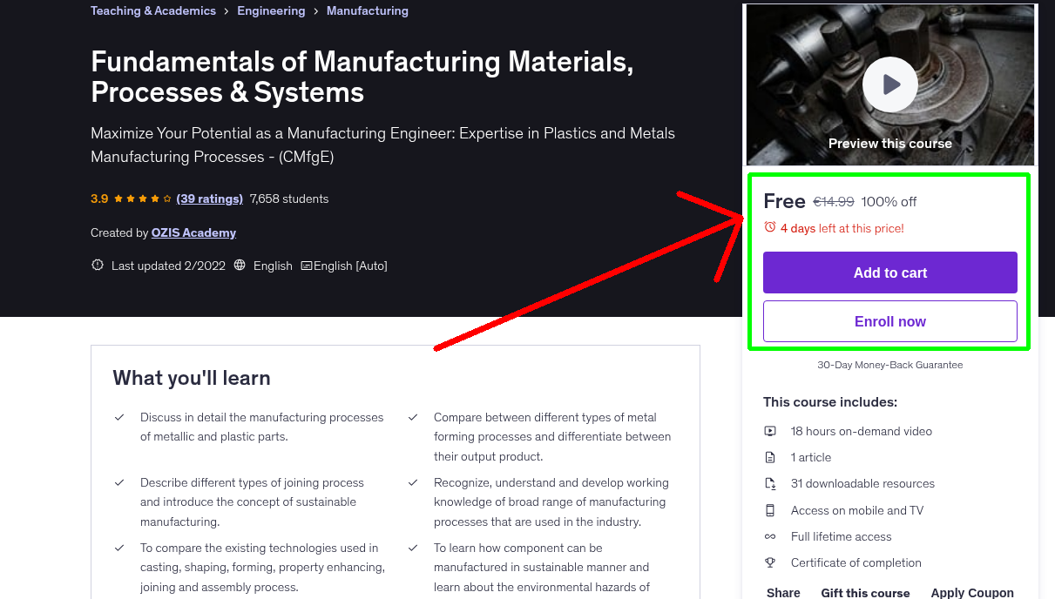Click the article document icon
This screenshot has width=1055, height=599.
770,456
